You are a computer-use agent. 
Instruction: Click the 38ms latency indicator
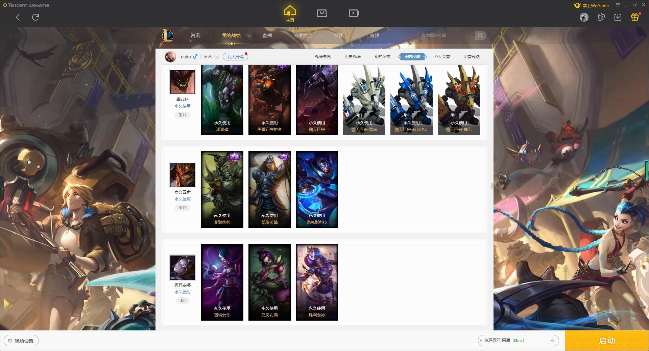coord(518,341)
